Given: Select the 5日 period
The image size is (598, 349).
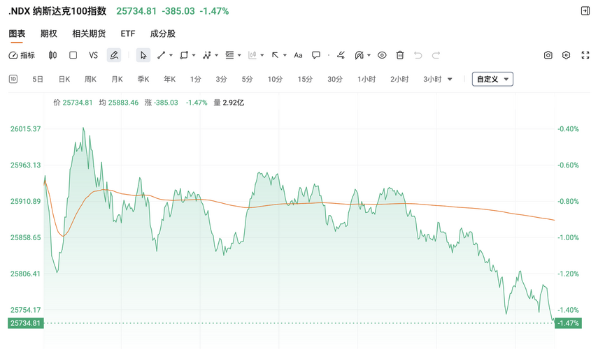Looking at the screenshot, I should click(37, 79).
